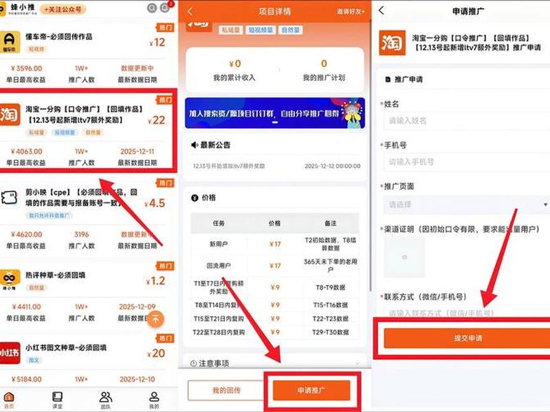550x412 pixels.
Task: Tap the search icon in top header
Action: pyautogui.click(x=152, y=8)
